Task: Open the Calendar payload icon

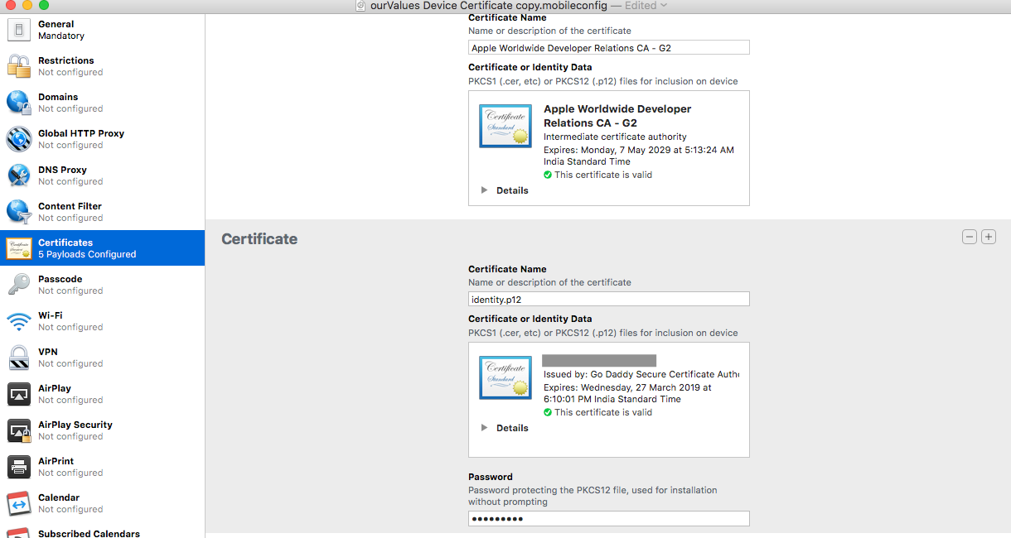Action: click(19, 503)
